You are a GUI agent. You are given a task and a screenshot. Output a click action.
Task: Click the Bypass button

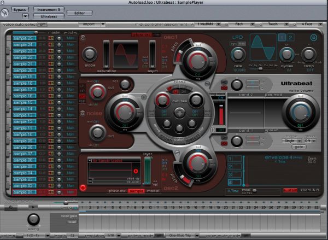tap(20, 10)
